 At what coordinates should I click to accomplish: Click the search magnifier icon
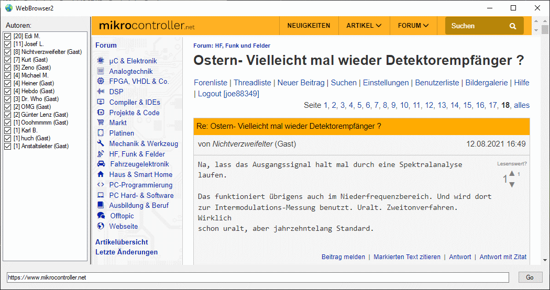tap(513, 26)
